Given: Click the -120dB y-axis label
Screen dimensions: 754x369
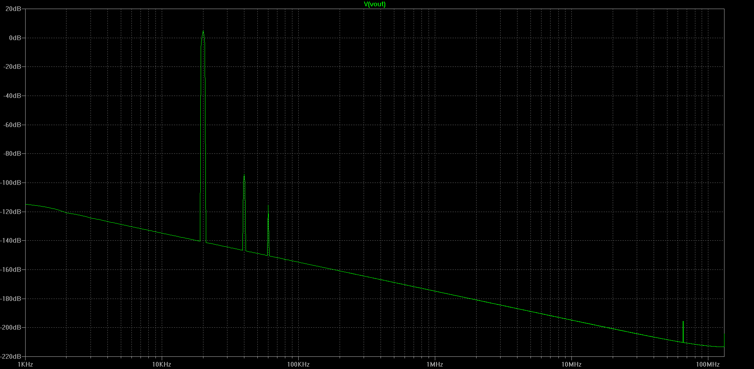Looking at the screenshot, I should [11, 212].
